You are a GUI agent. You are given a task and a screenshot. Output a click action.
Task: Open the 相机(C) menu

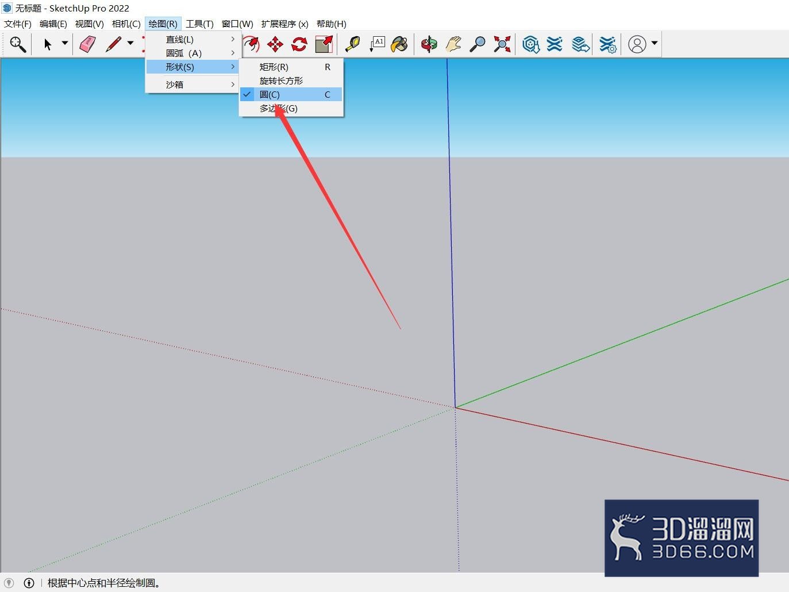point(126,24)
